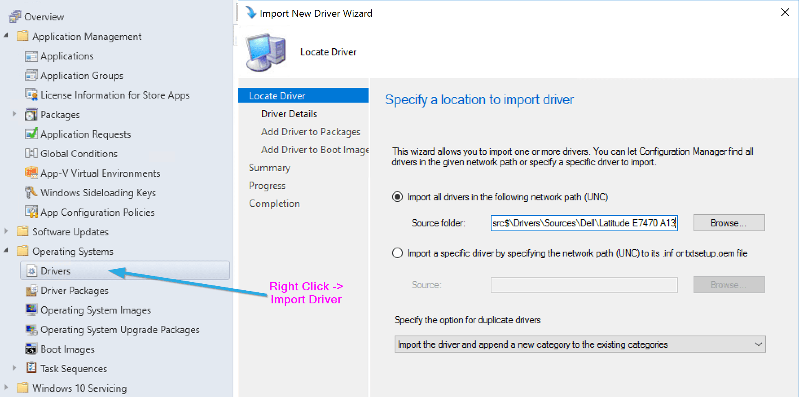Go to the Driver Details wizard step
The image size is (799, 397).
[x=289, y=114]
